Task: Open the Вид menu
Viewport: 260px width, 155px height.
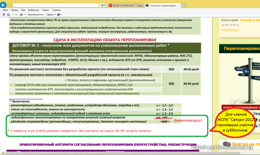Action: click(23, 10)
